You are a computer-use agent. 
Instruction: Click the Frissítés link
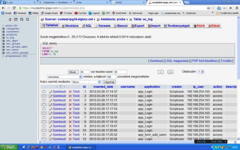(x=226, y=61)
